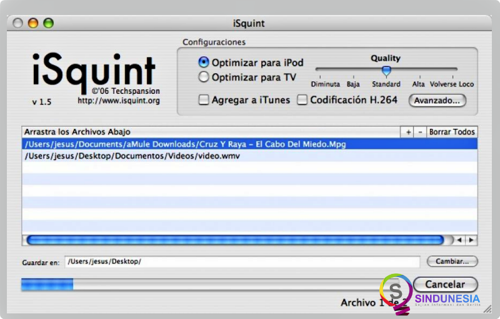The image size is (500, 319).
Task: Click the horizontal scrollbar thumb in file list
Action: click(x=236, y=240)
